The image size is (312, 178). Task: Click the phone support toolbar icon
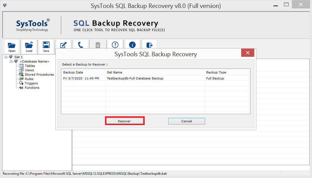(81, 45)
